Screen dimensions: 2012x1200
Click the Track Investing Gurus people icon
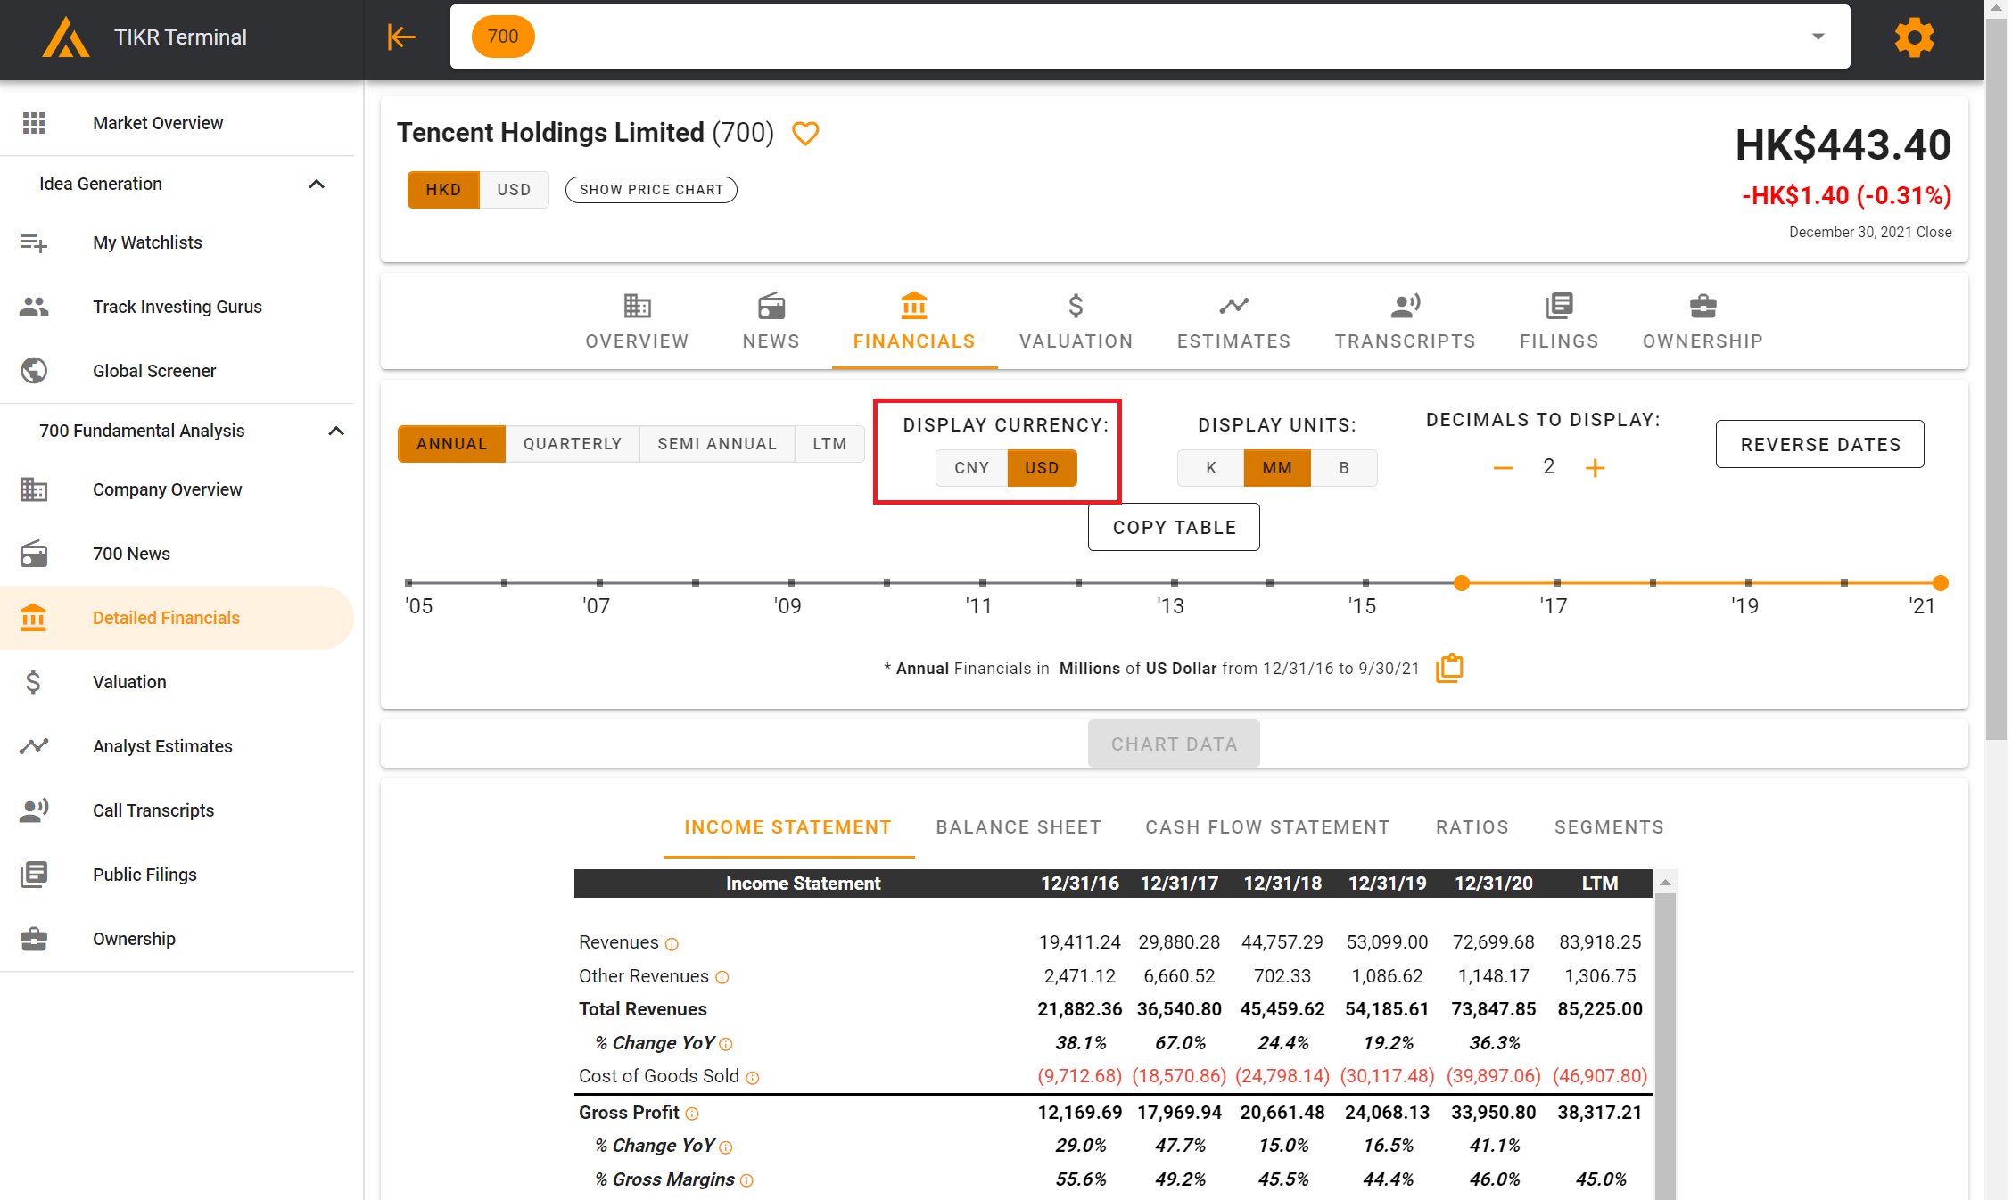point(34,307)
